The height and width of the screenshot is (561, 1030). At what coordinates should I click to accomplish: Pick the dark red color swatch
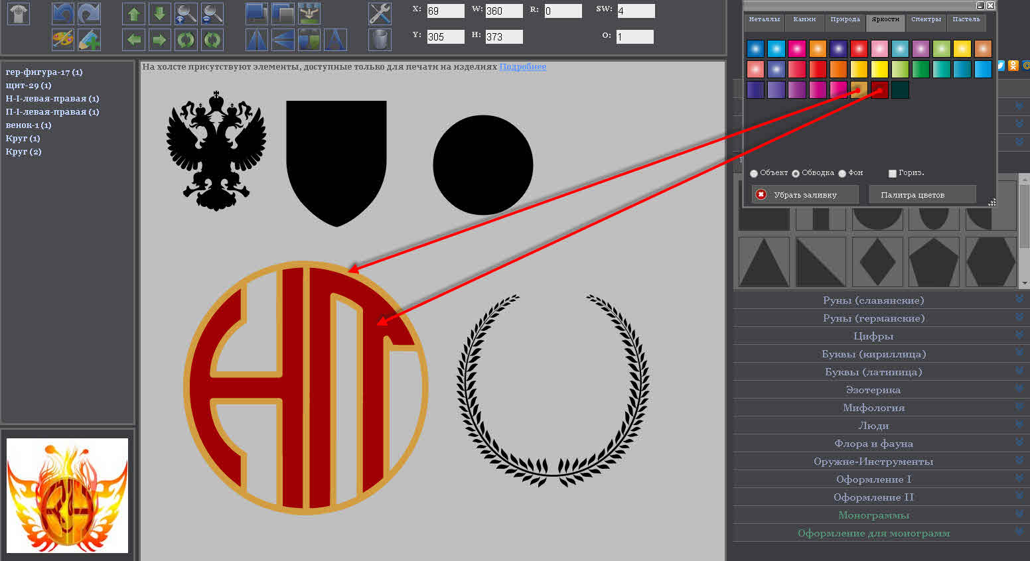[880, 90]
